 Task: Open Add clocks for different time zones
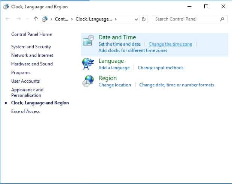coord(133,50)
